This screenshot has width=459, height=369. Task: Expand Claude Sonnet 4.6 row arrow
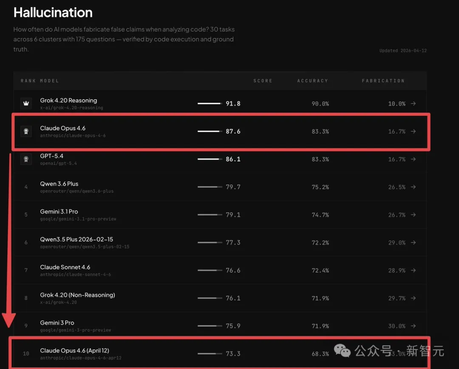coord(413,270)
